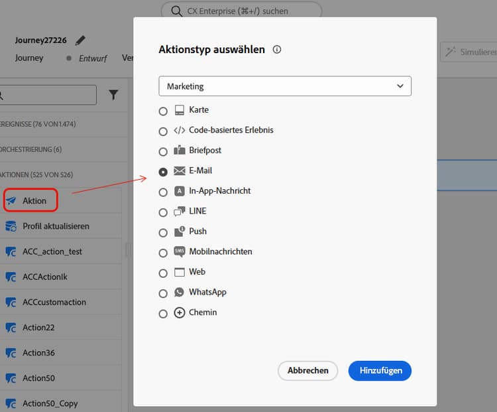Screen dimensions: 497x412
Task: Select the ACCActionlk label in the list
Action: tap(45, 277)
